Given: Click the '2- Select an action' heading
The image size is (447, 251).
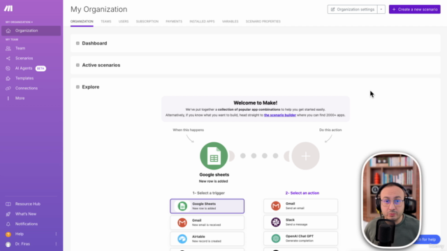Looking at the screenshot, I should (x=302, y=193).
